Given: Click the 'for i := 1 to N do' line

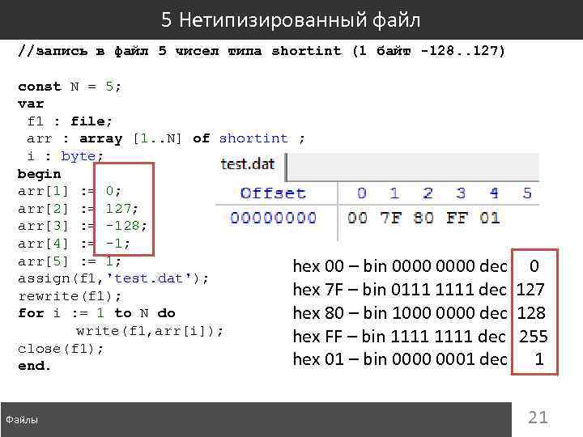Looking at the screenshot, I should click(x=96, y=313).
